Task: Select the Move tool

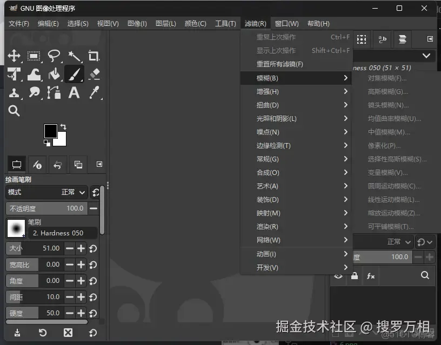Action: [x=15, y=56]
